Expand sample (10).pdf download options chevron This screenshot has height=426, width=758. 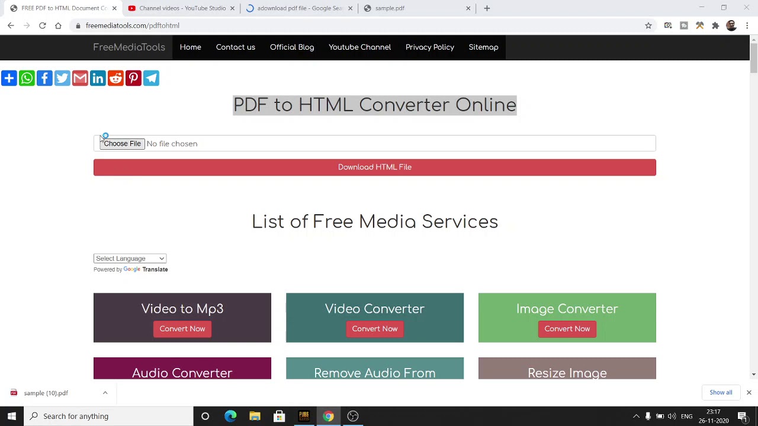(105, 393)
